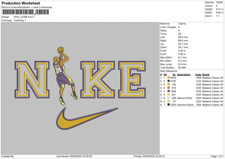The height and width of the screenshot is (159, 225).
Task: Click the letter N in the design preview
Action: pyautogui.click(x=32, y=79)
